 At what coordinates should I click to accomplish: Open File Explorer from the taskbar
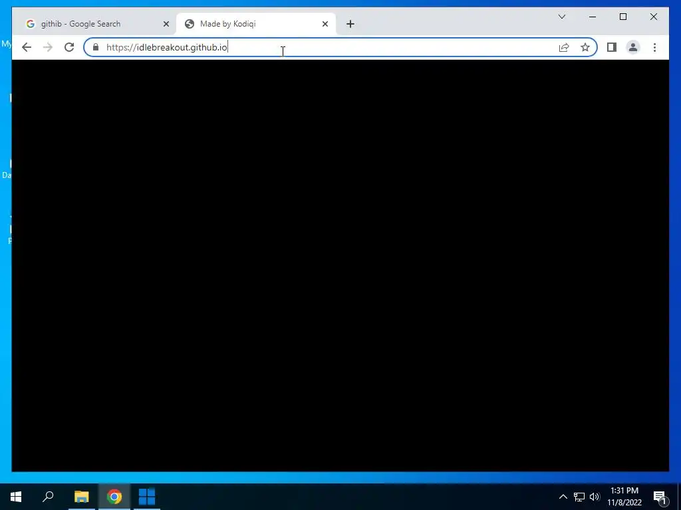(x=81, y=497)
